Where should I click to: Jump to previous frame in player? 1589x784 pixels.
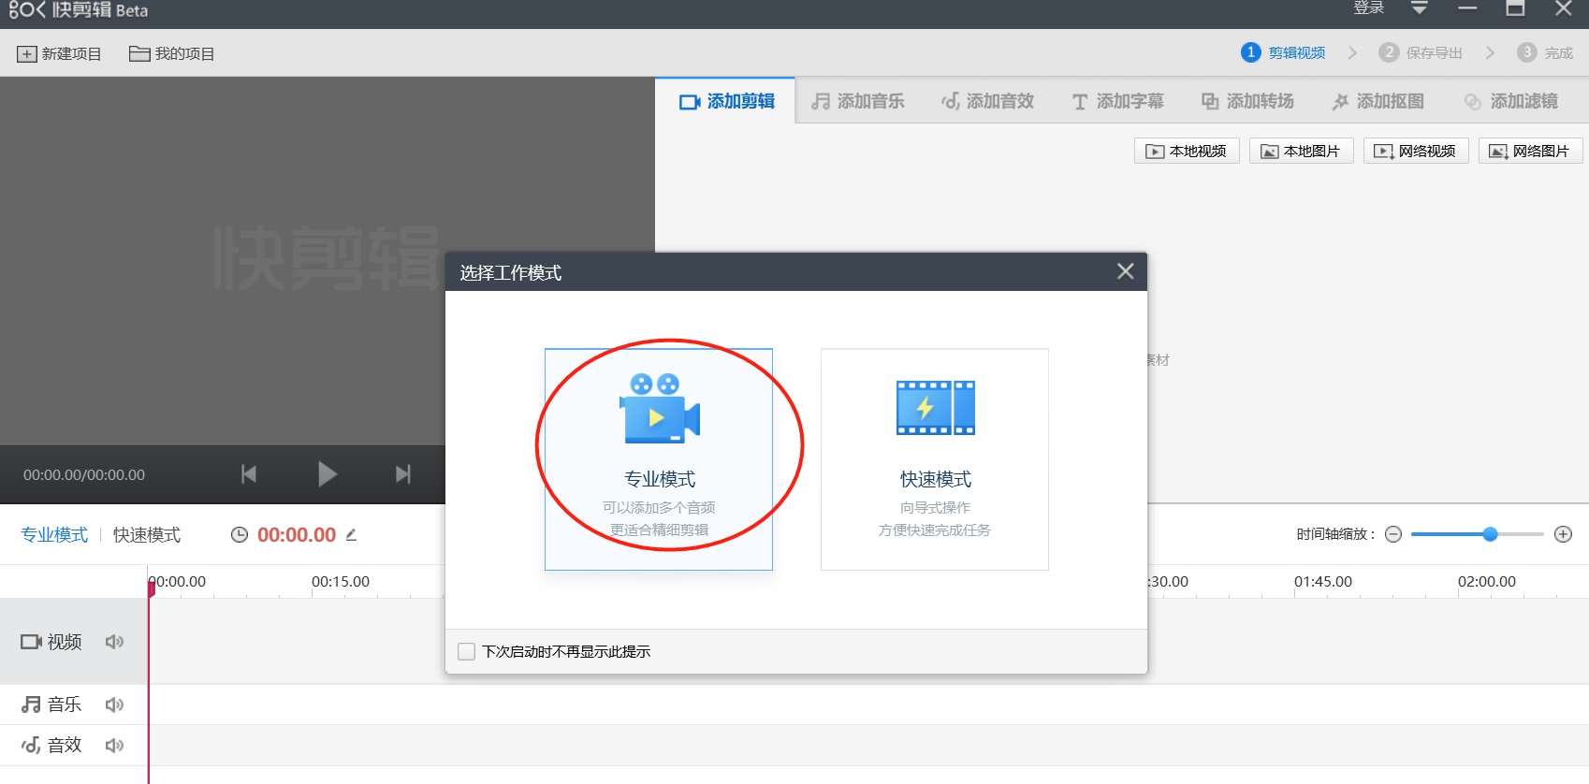(249, 474)
